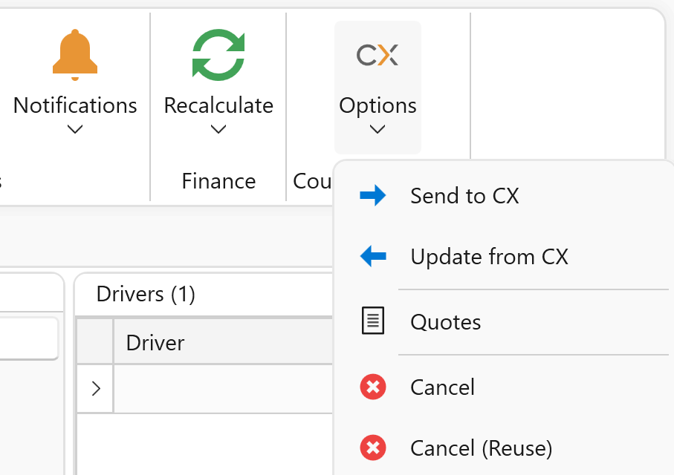Open the Recalculate dropdown chevron
Image resolution: width=674 pixels, height=475 pixels.
[218, 130]
